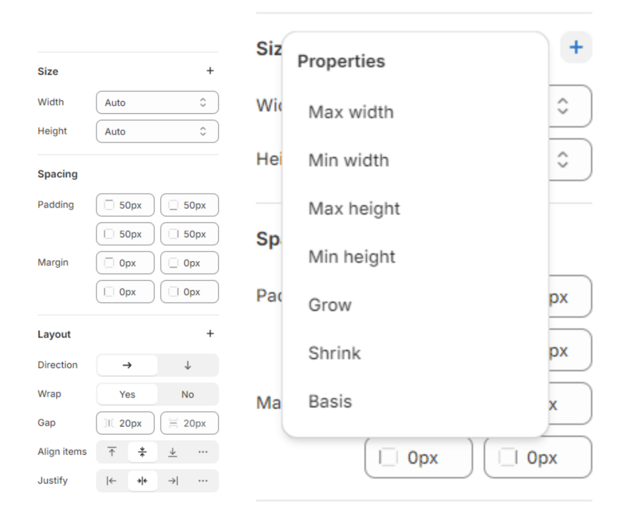Click the Properties menu title
Viewport: 620px width, 513px height.
341,61
